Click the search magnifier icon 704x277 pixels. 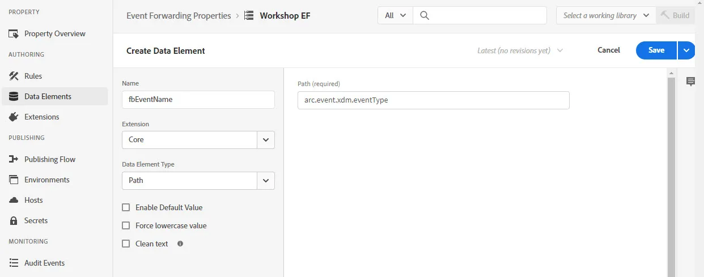[424, 16]
